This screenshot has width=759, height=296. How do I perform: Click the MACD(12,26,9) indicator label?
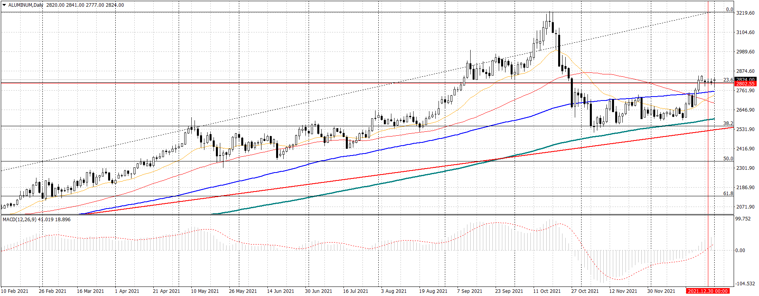(x=20, y=219)
